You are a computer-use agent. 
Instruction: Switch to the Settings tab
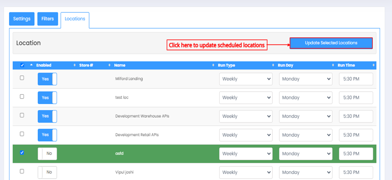click(x=22, y=19)
